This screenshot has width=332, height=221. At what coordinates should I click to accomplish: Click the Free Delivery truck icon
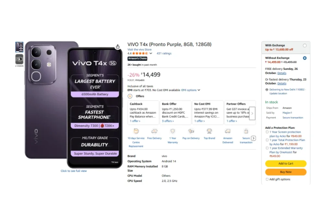[154, 131]
